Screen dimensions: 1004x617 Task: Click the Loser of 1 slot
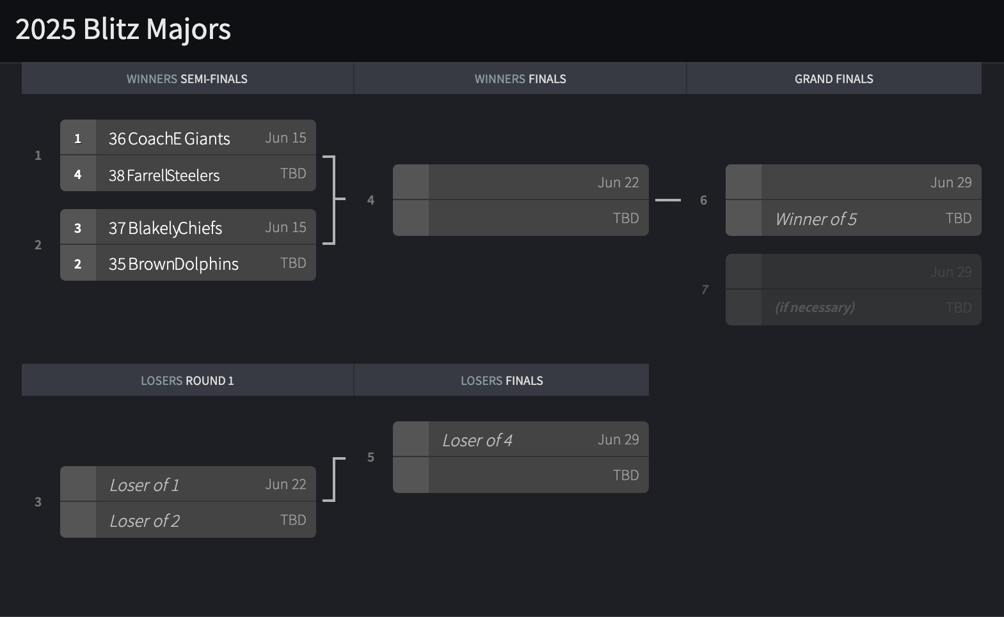point(188,484)
